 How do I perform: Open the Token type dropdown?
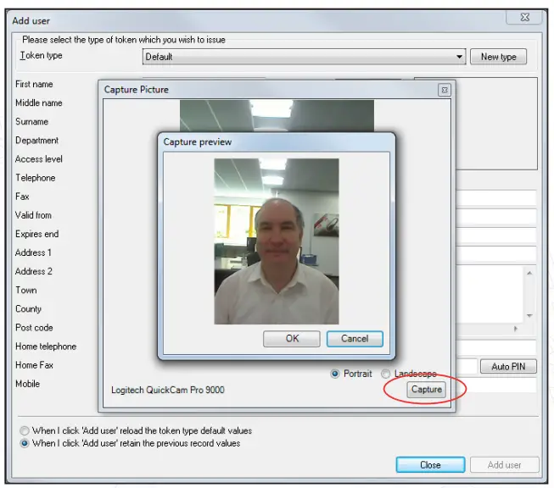[305, 57]
